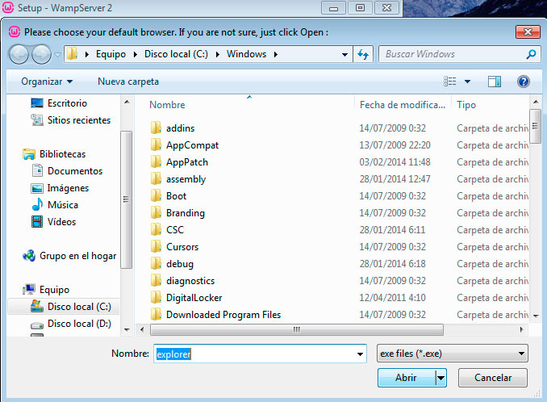Click the change view icon

(x=450, y=82)
